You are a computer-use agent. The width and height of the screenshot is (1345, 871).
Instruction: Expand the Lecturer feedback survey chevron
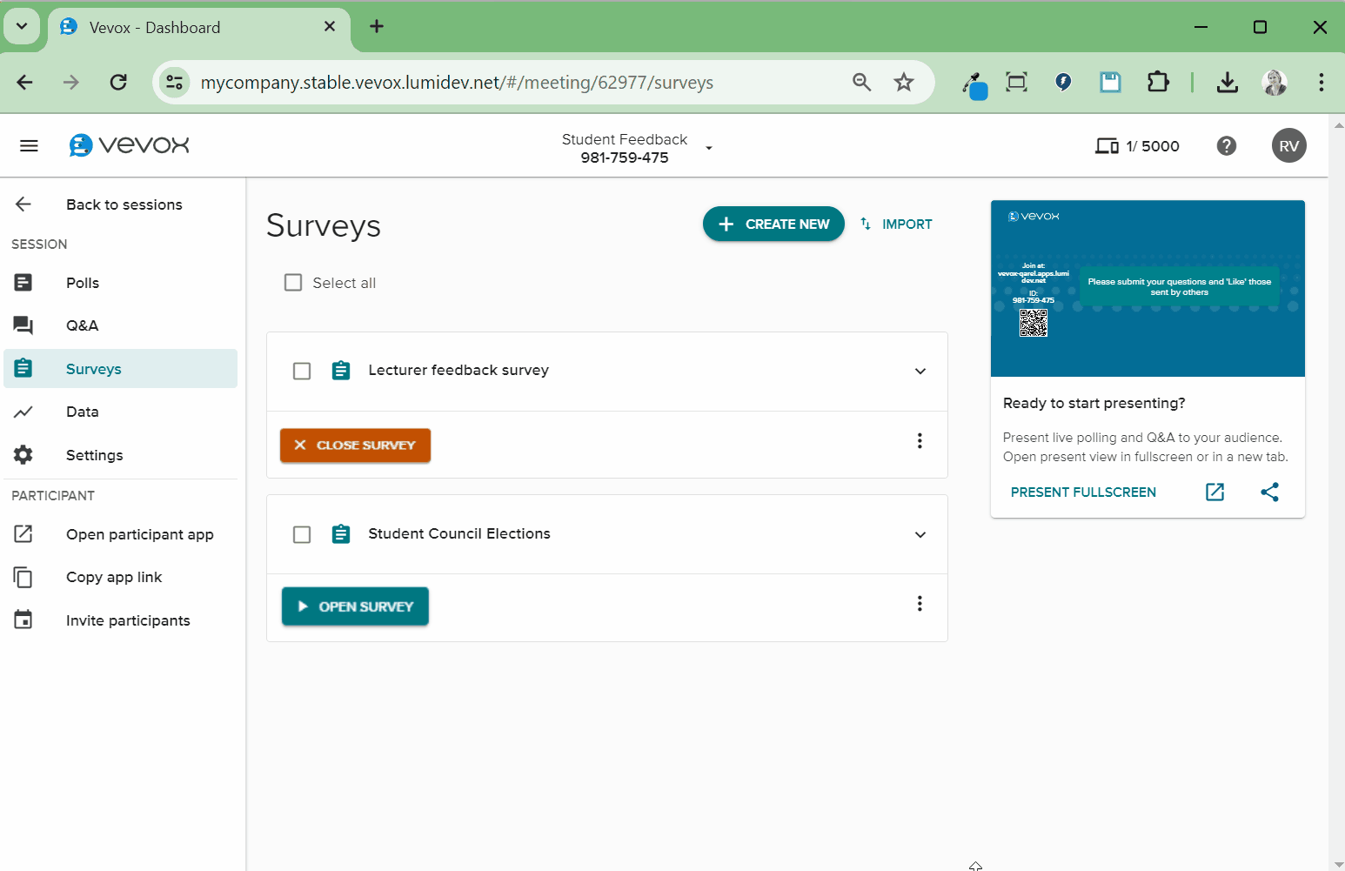click(x=920, y=371)
